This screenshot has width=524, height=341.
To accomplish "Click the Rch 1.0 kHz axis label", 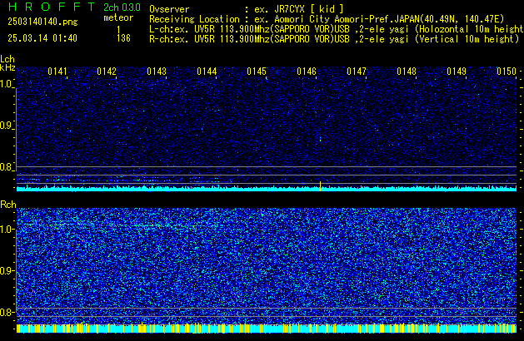I will (x=7, y=230).
